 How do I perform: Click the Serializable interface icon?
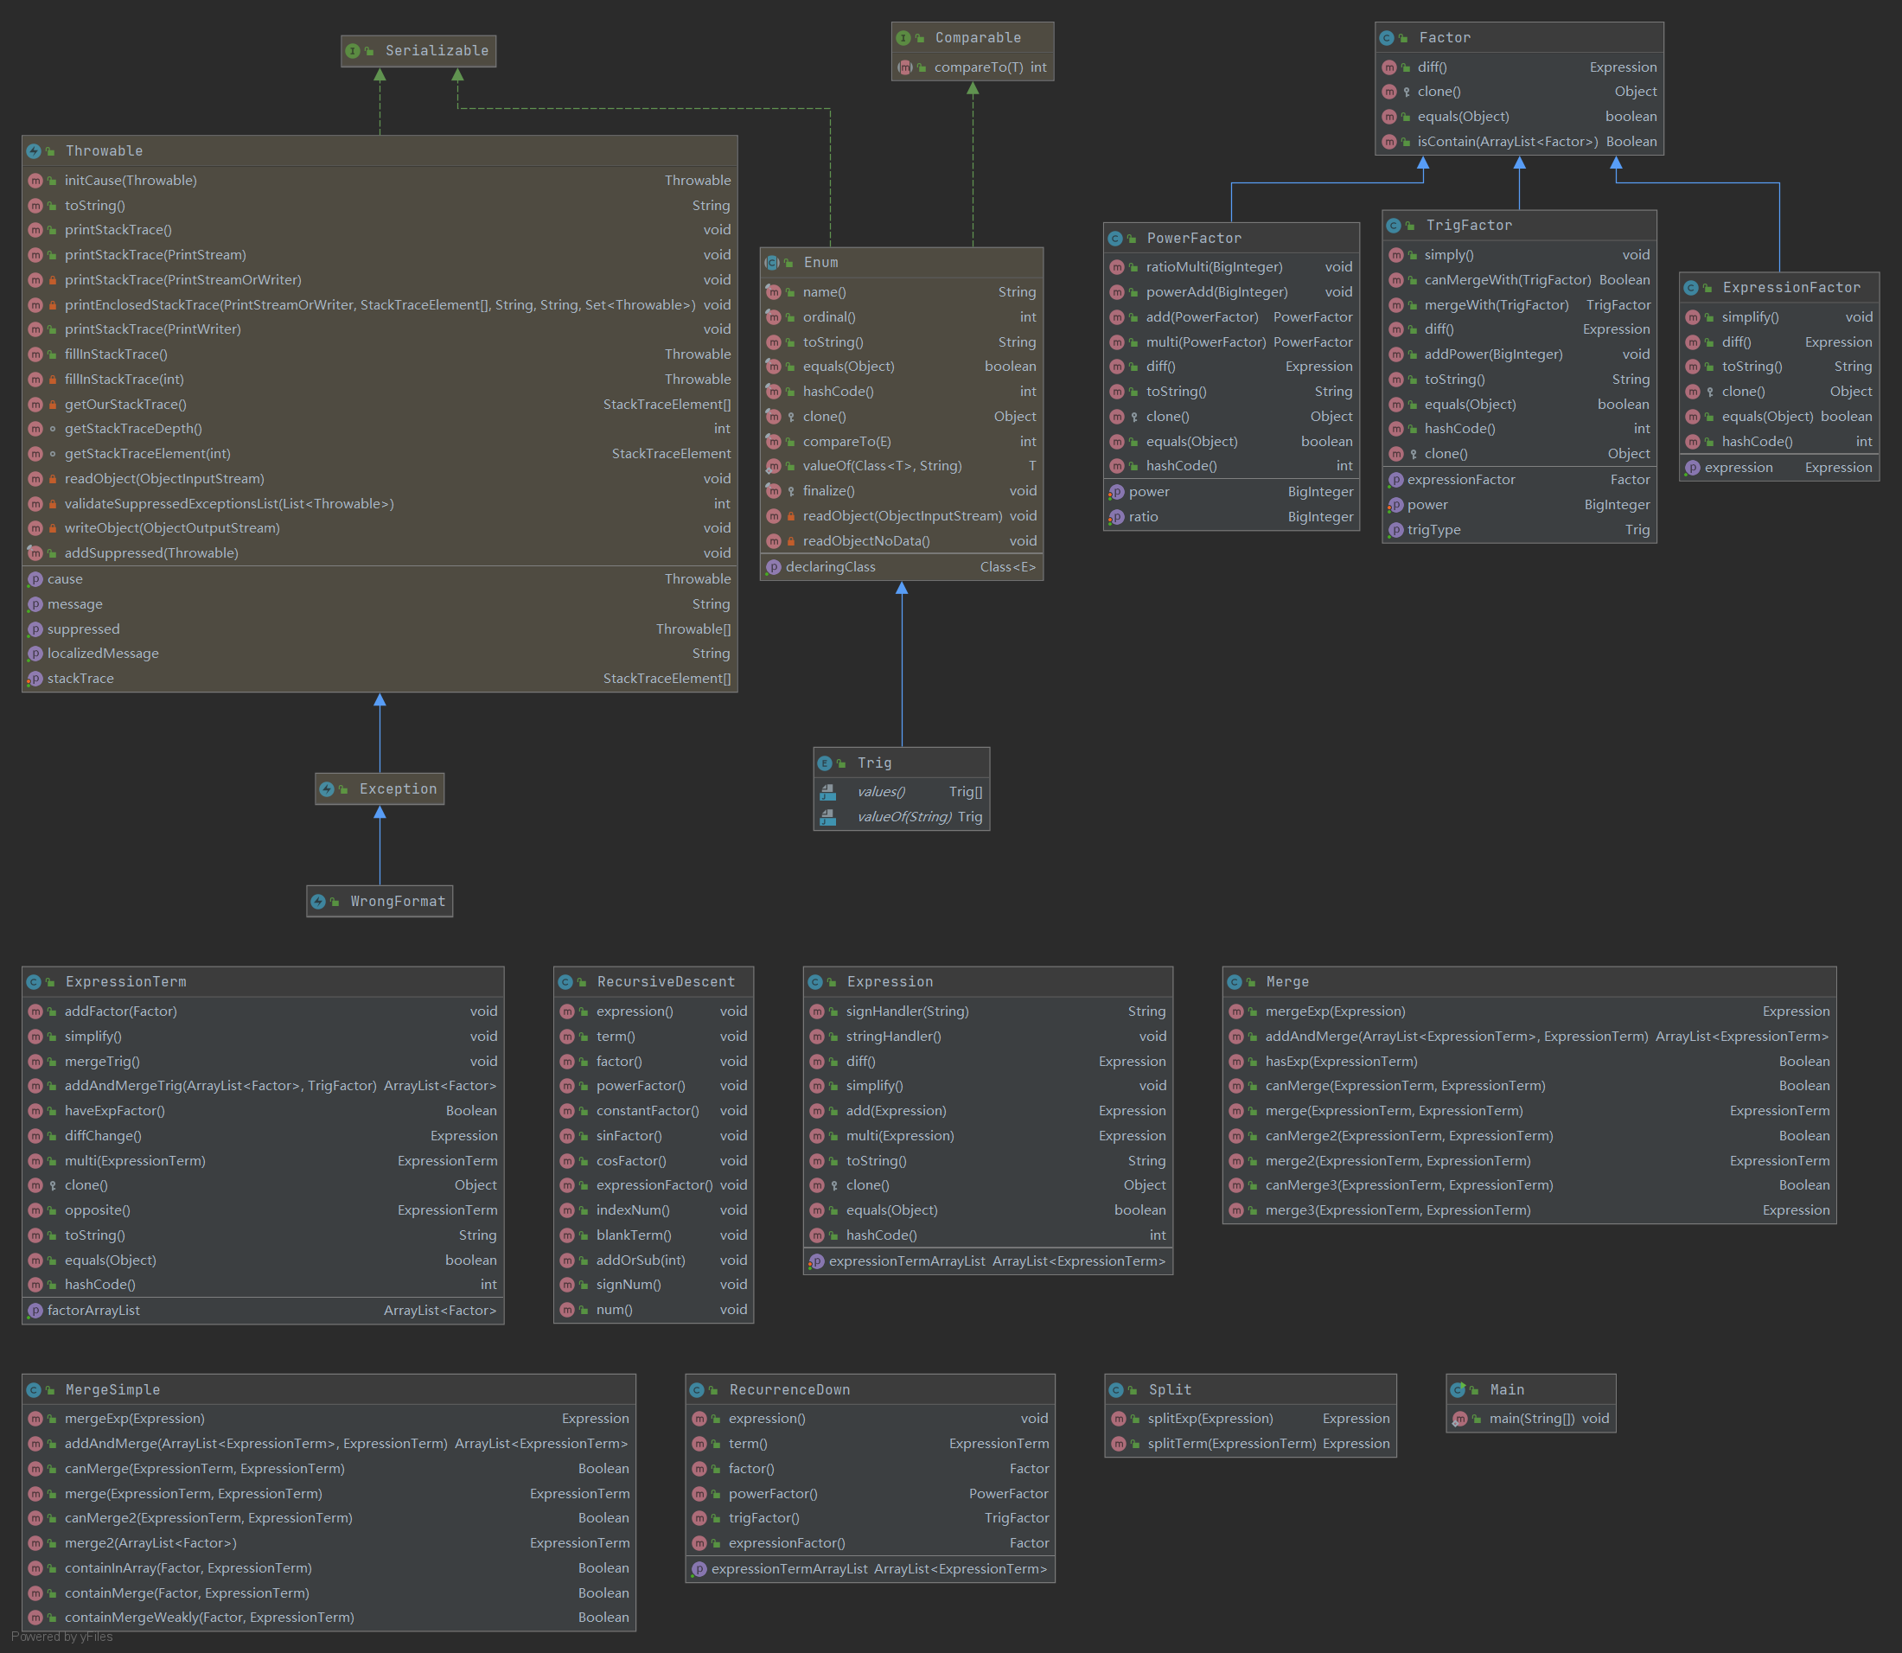click(x=353, y=51)
